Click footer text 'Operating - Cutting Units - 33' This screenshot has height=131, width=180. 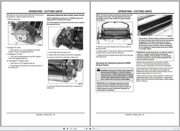(46, 115)
